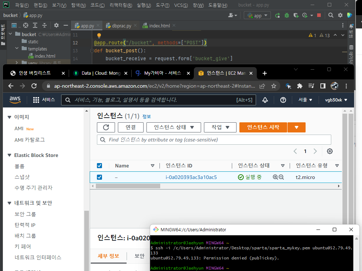Run app with coverage in PyCharm

(x=296, y=16)
